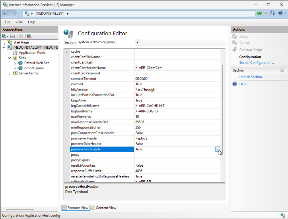Select Application Pools in the tree
288x219 pixels.
[x=32, y=53]
